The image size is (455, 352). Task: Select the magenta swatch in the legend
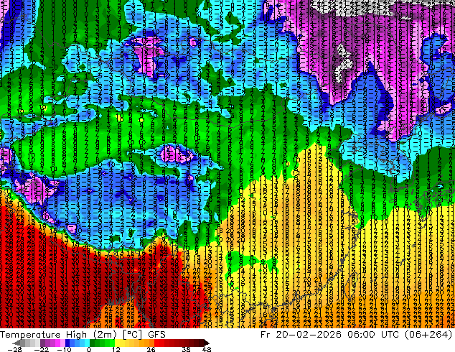click(57, 343)
